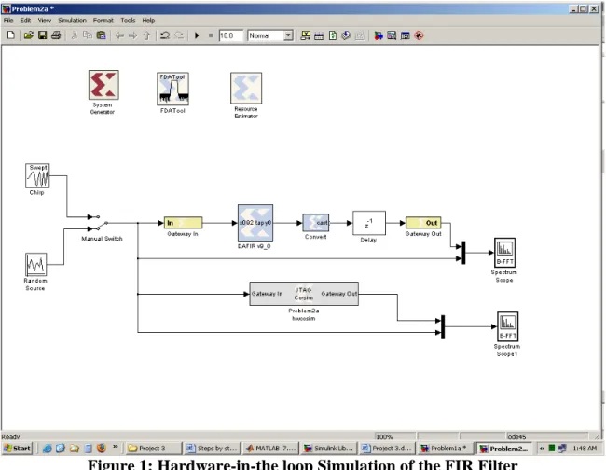The image size is (606, 470).
Task: Save the model with the floppy icon
Action: tap(42, 35)
